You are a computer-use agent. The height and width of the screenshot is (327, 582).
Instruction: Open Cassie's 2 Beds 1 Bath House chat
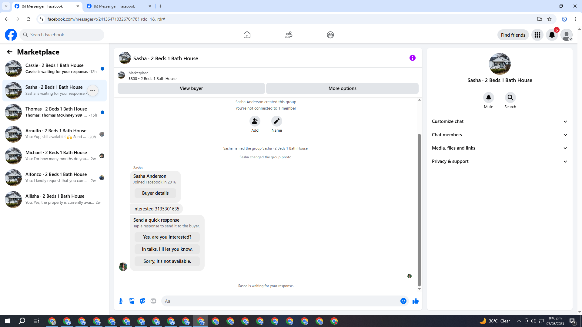[55, 69]
